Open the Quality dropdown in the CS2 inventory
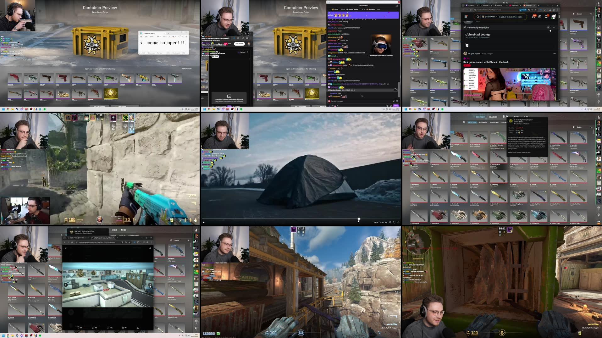The image size is (602, 338). [584, 127]
